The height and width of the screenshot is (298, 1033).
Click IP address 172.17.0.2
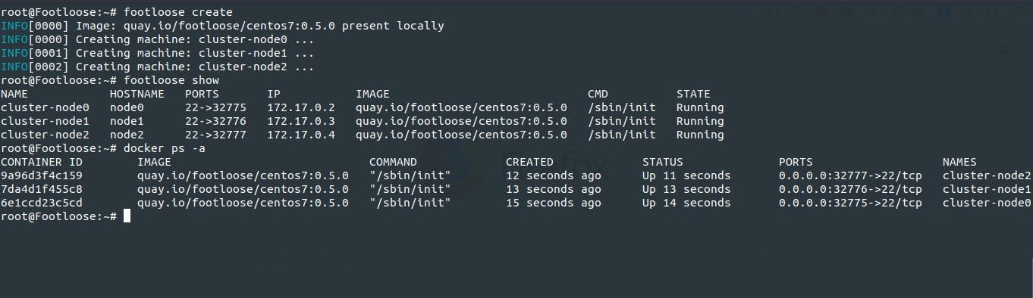click(301, 107)
